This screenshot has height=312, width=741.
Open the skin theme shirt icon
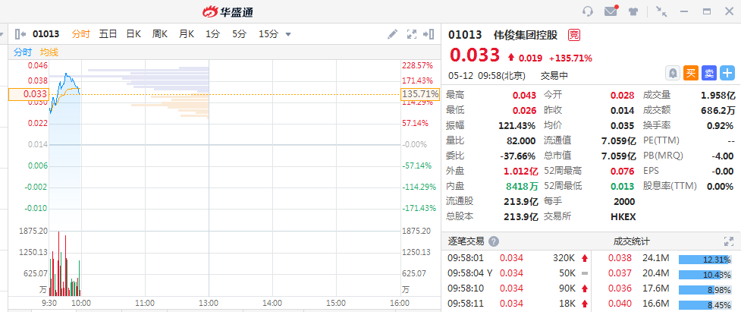(633, 11)
